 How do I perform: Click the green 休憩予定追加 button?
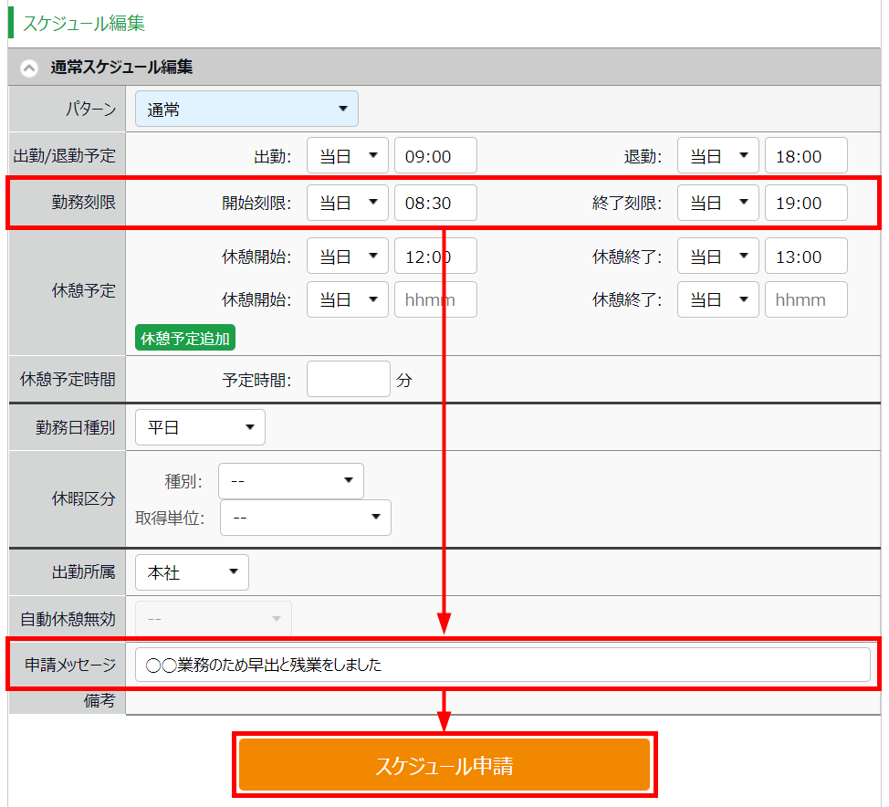(x=185, y=338)
